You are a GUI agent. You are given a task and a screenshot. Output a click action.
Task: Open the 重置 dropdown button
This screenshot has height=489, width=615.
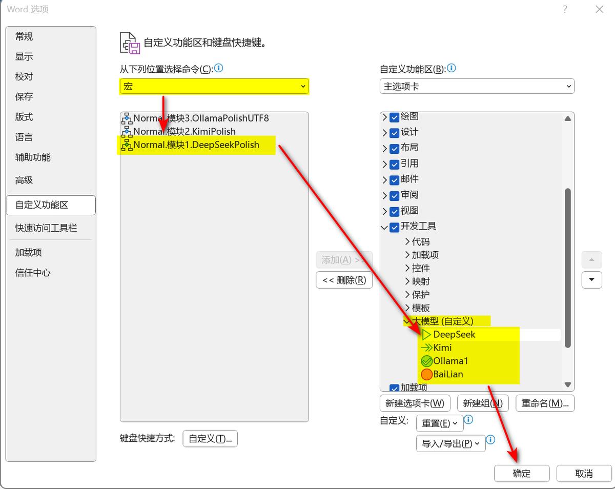point(440,423)
